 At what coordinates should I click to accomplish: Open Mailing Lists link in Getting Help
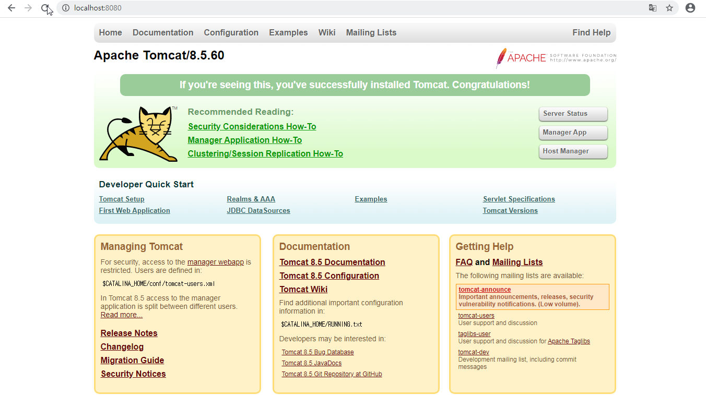point(517,262)
